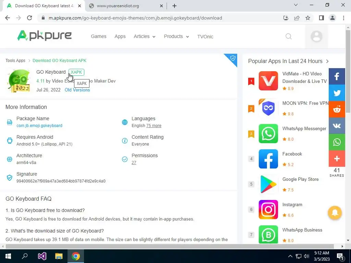The image size is (351, 263).
Task: Open File Explorer from taskbar
Action: tap(59, 256)
